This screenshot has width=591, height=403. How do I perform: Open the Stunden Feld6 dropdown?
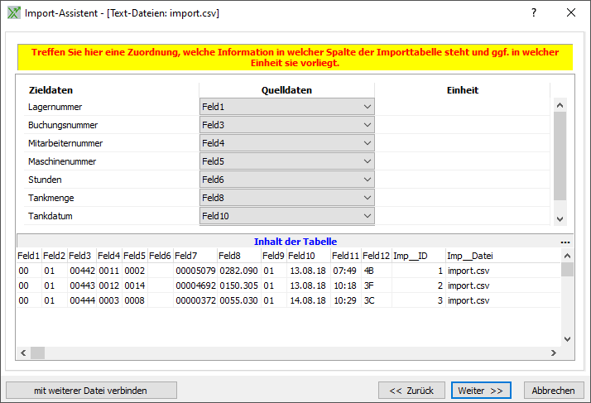[286, 180]
